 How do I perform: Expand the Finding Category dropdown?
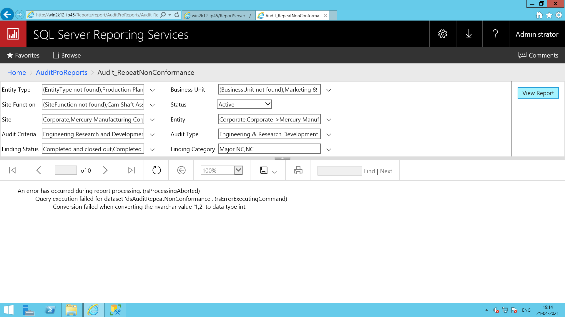pyautogui.click(x=329, y=150)
